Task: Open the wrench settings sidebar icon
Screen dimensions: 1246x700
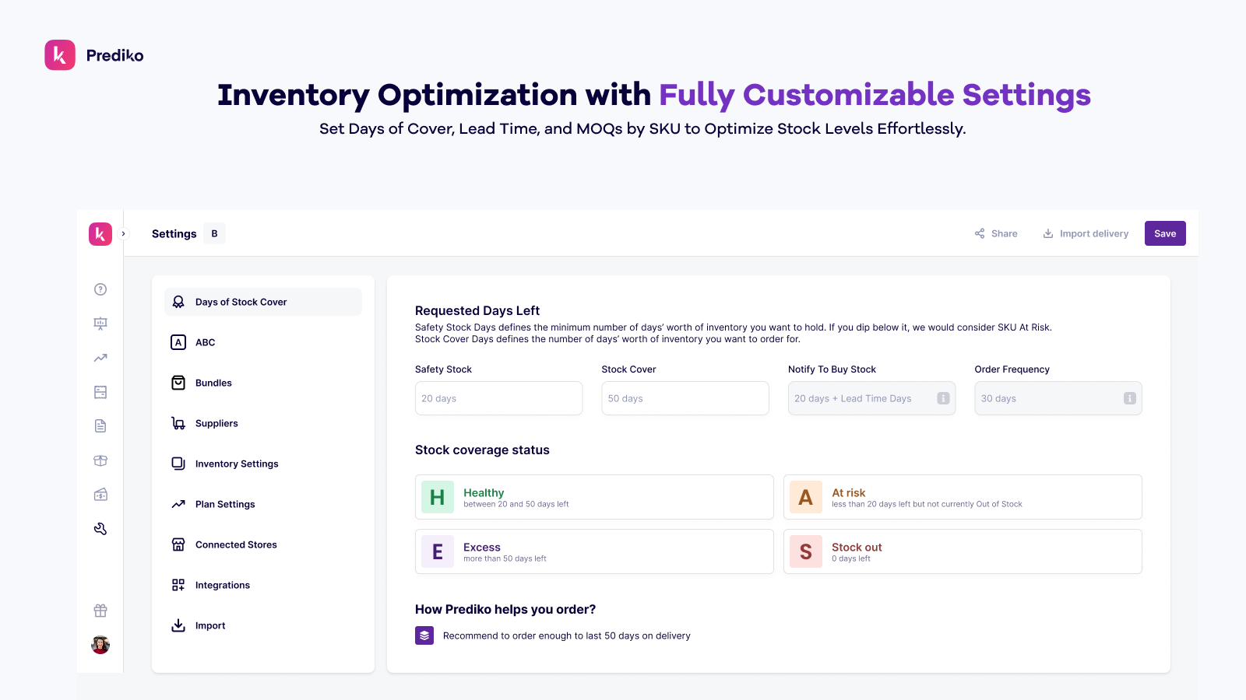Action: [100, 529]
